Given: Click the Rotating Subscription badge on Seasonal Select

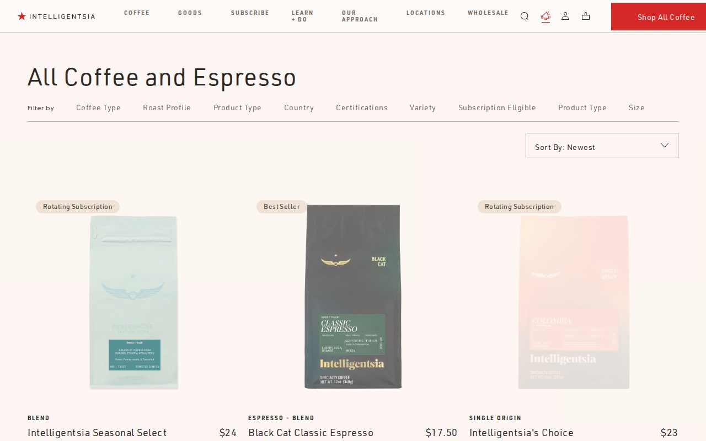Looking at the screenshot, I should click(78, 207).
